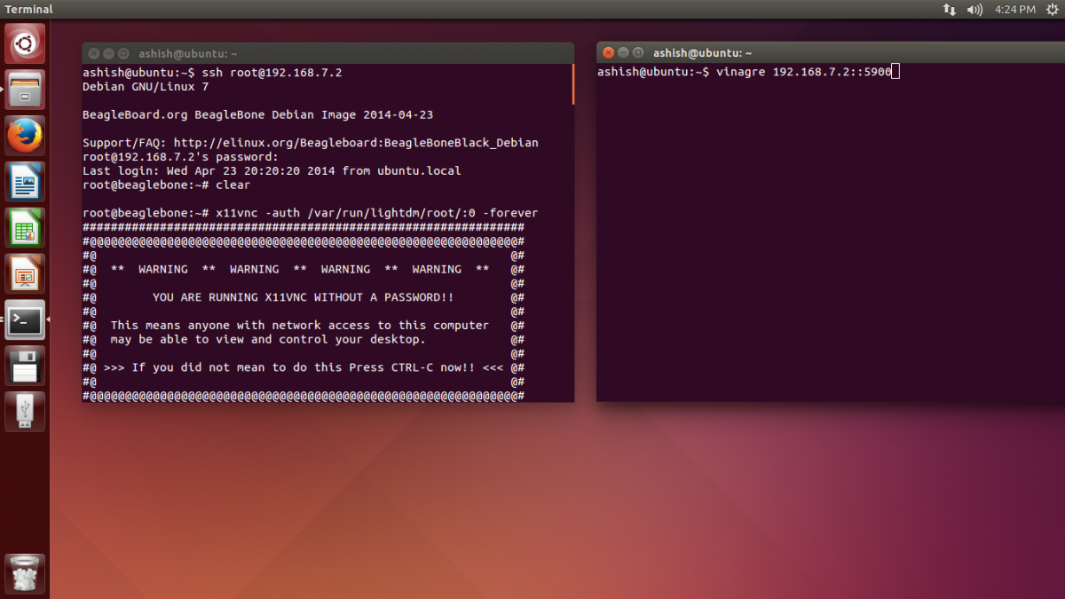Open the USB drive icon in the launcher
The width and height of the screenshot is (1065, 599).
point(24,411)
